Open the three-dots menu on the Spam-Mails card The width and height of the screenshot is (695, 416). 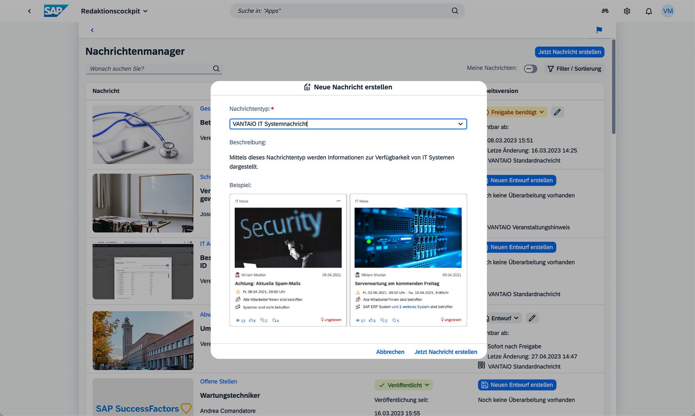[338, 201]
